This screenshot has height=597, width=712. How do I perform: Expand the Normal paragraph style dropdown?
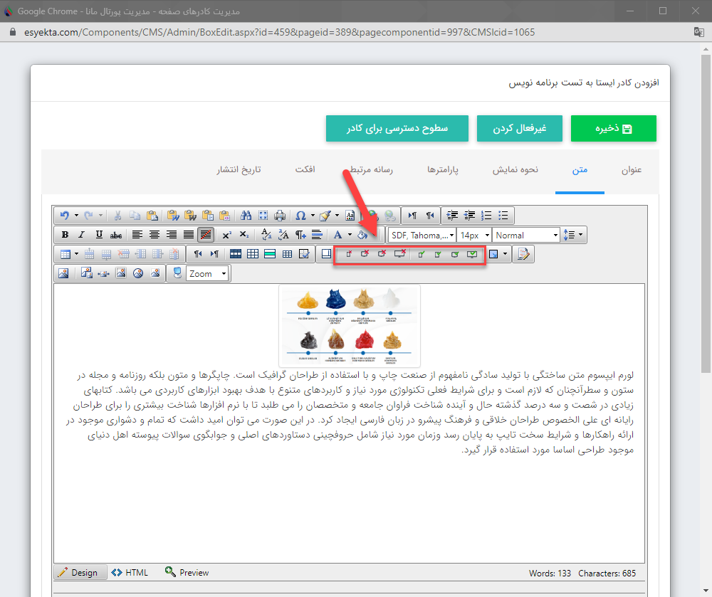click(x=525, y=234)
